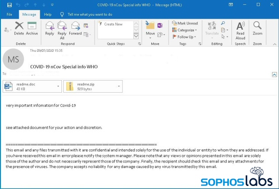Start Read Aloud
Viewport: 279px width, 189px height.
click(x=240, y=30)
